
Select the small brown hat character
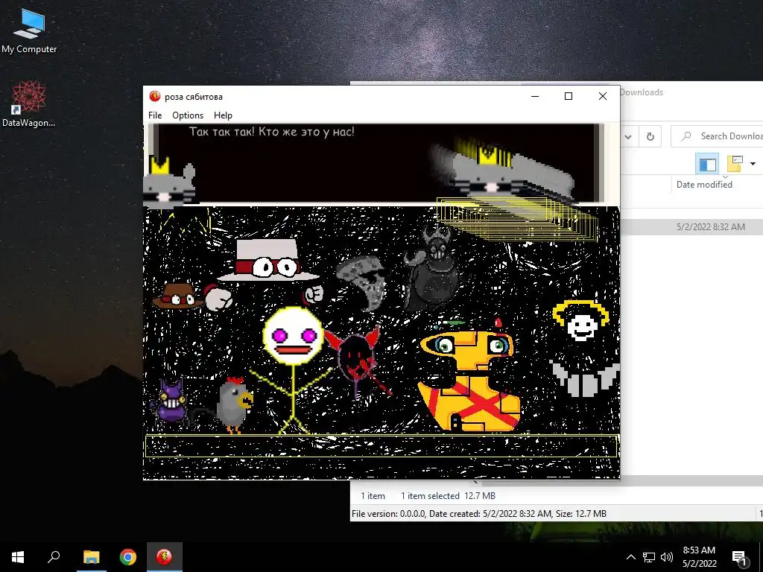point(177,296)
